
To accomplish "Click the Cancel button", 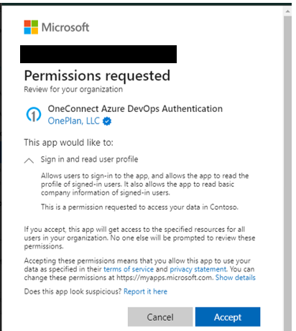I will [160, 317].
